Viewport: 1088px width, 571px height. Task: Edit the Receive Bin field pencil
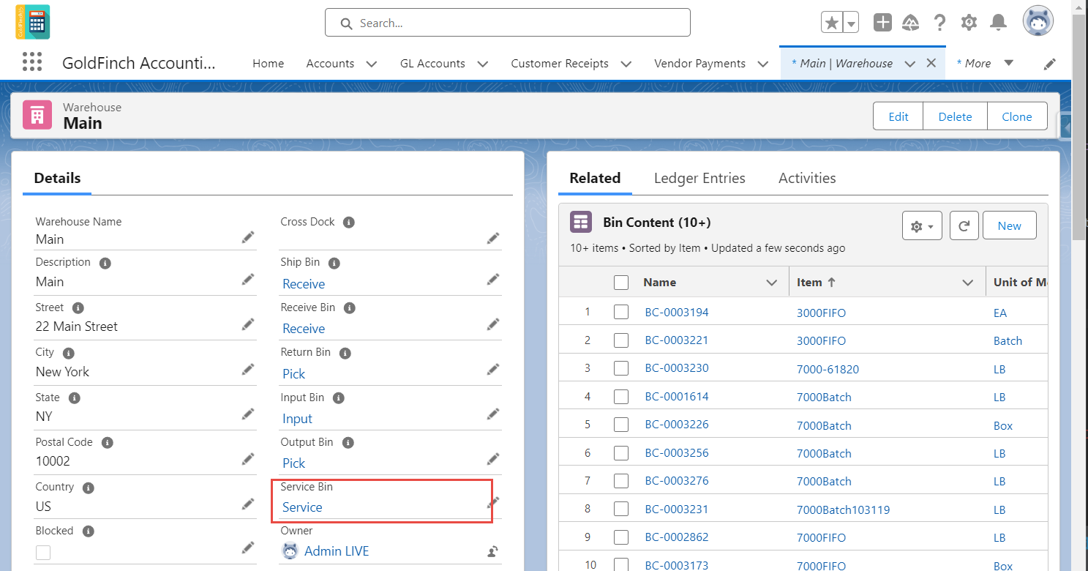point(493,324)
